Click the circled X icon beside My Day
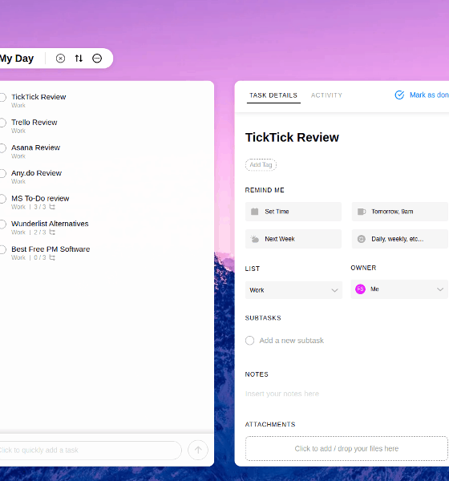 pos(60,59)
